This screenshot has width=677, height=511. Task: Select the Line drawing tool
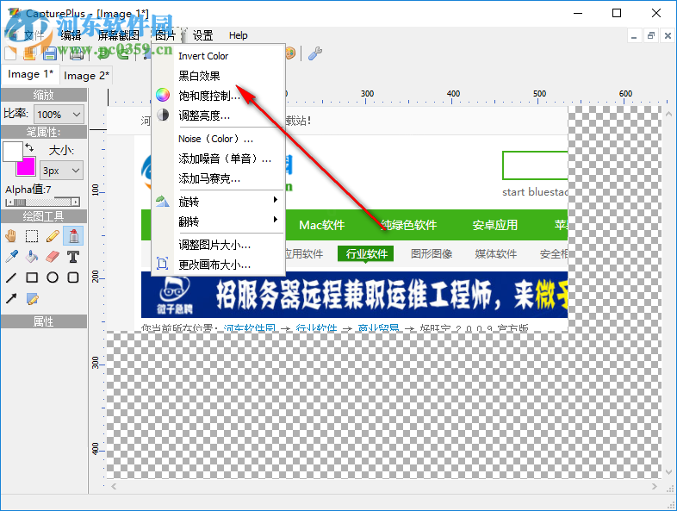(11, 277)
